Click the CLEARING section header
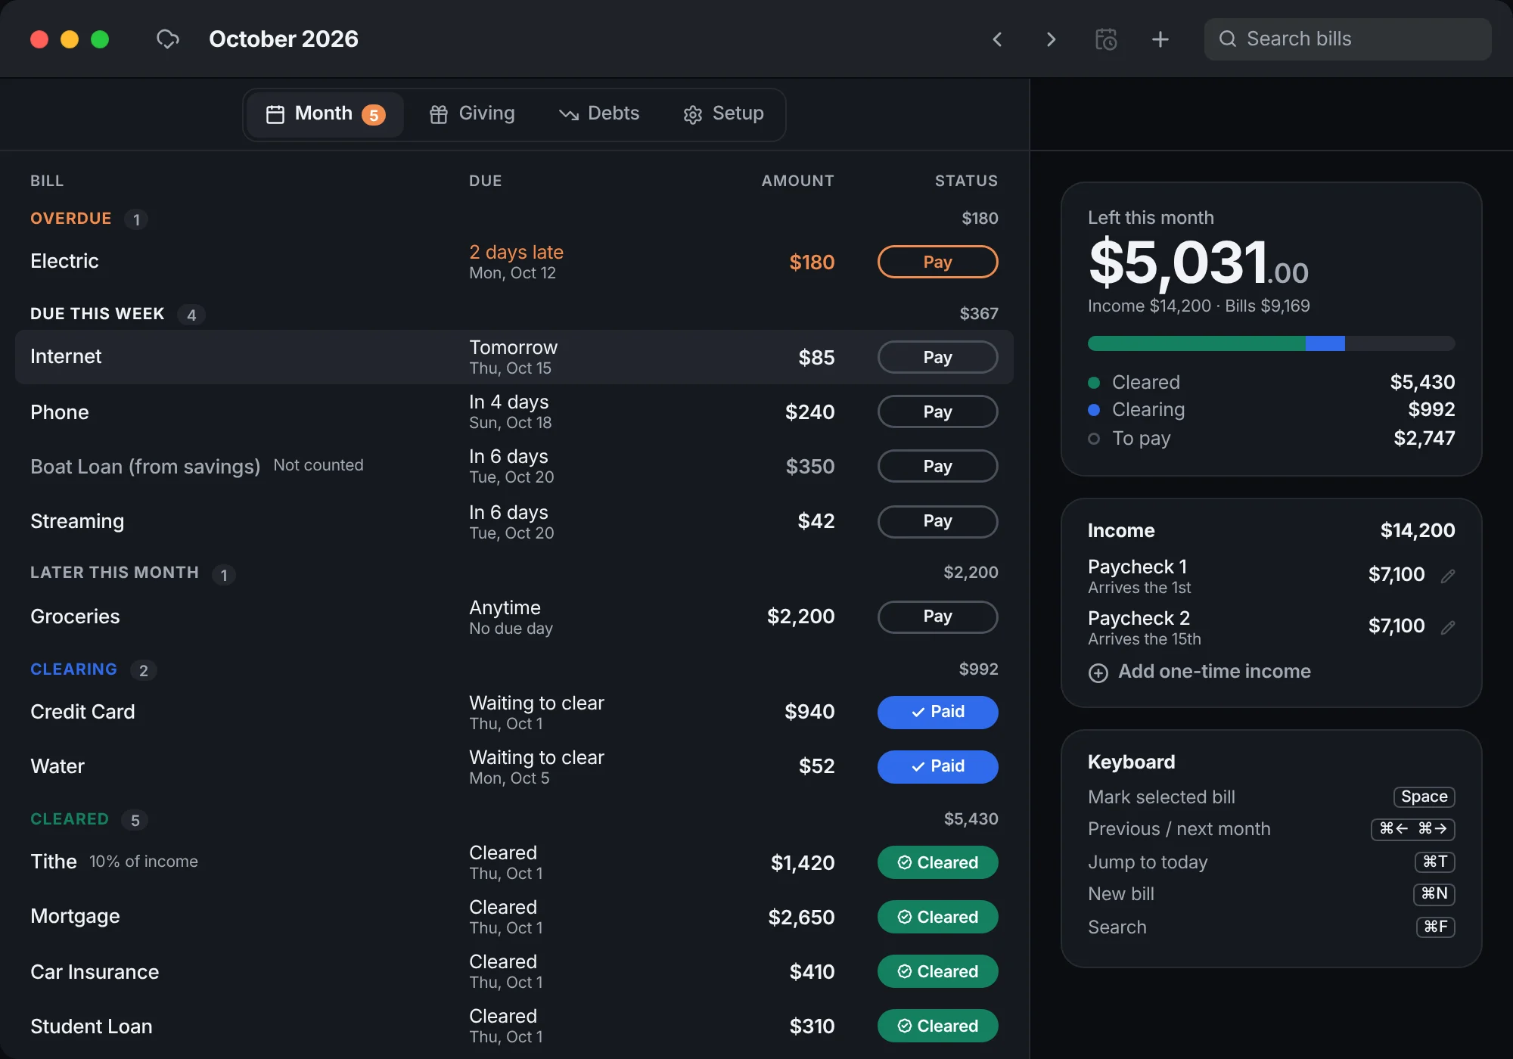 click(x=73, y=669)
